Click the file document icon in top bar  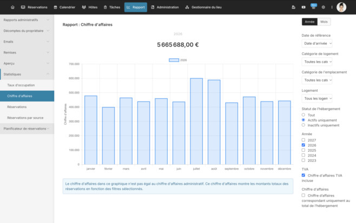tap(293, 7)
